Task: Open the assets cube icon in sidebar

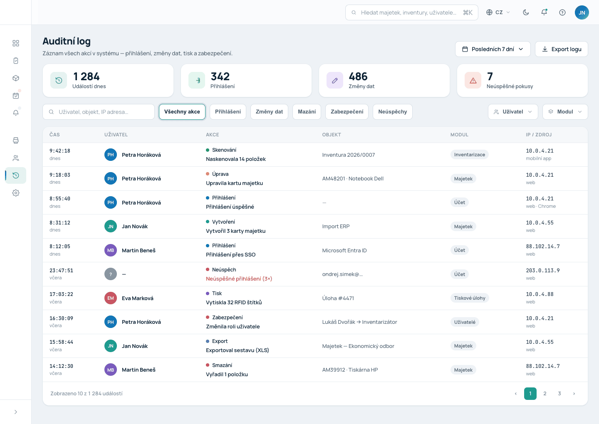Action: point(16,78)
